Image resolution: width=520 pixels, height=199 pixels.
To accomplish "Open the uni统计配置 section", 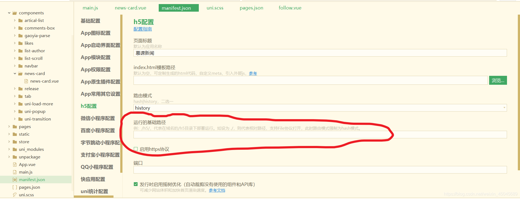I will 95,191.
